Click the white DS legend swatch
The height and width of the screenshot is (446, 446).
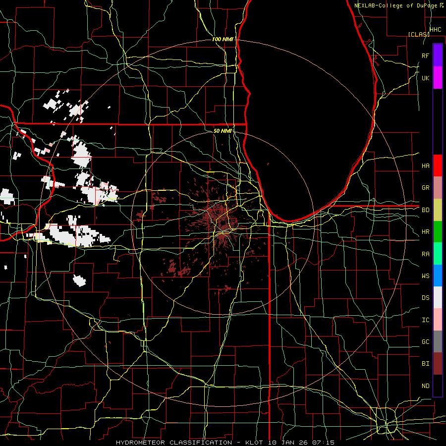[438, 297]
